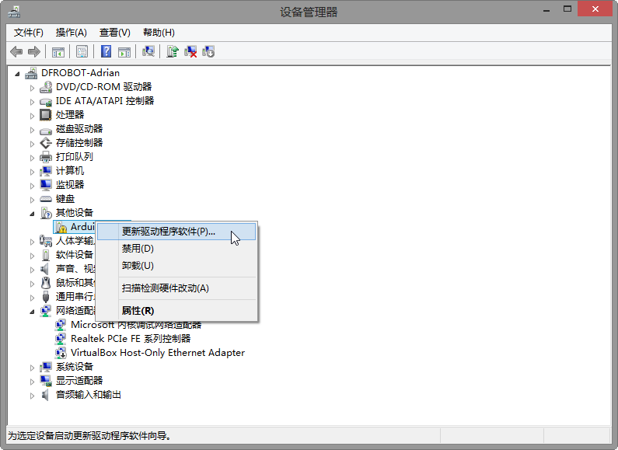Click the Forward arrow in the toolbar

33,51
